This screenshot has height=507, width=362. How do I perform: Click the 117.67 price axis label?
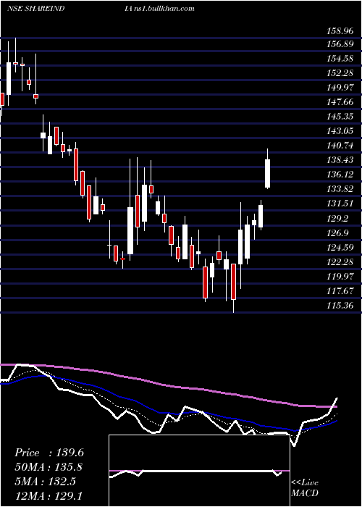point(340,291)
